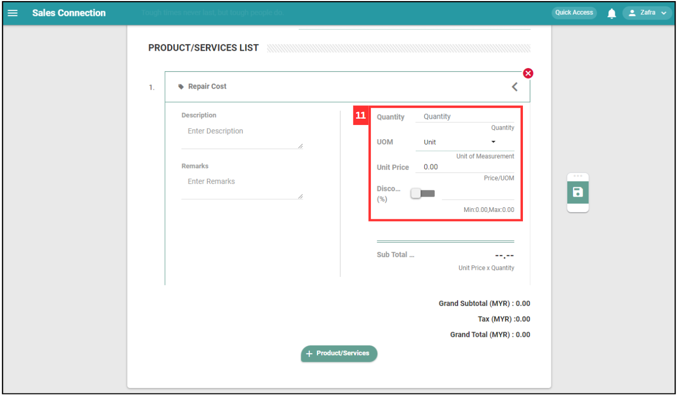Focus the Enter Remarks text area
This screenshot has width=677, height=396.
[242, 187]
